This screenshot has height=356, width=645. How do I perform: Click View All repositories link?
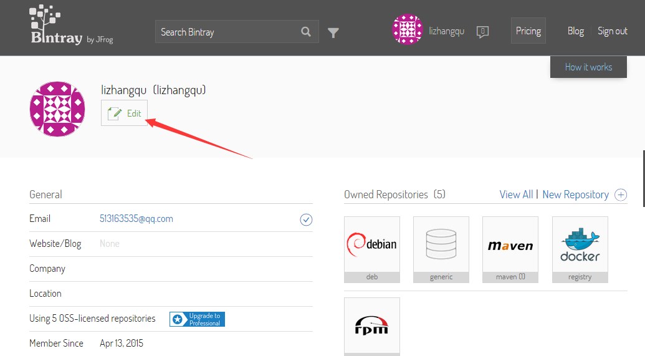516,195
